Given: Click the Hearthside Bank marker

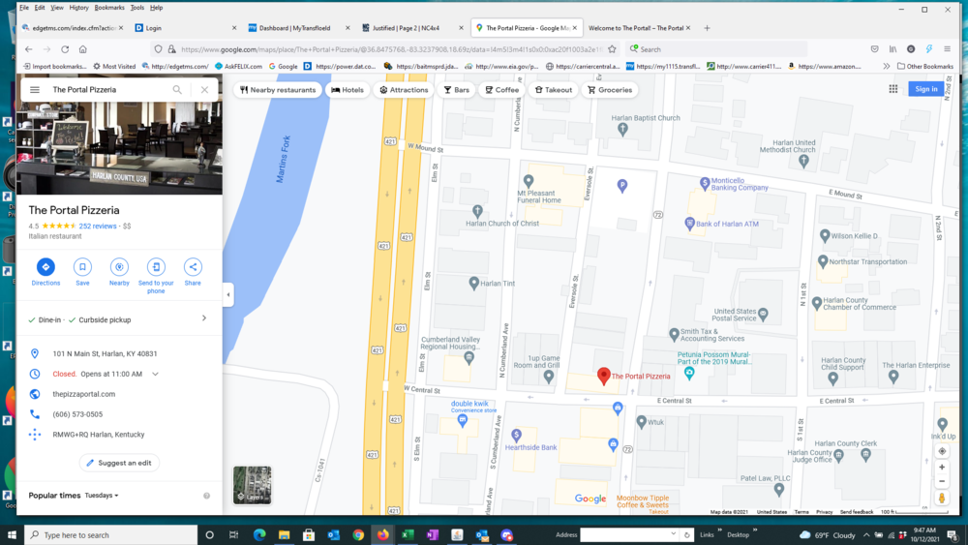Looking at the screenshot, I should point(517,436).
